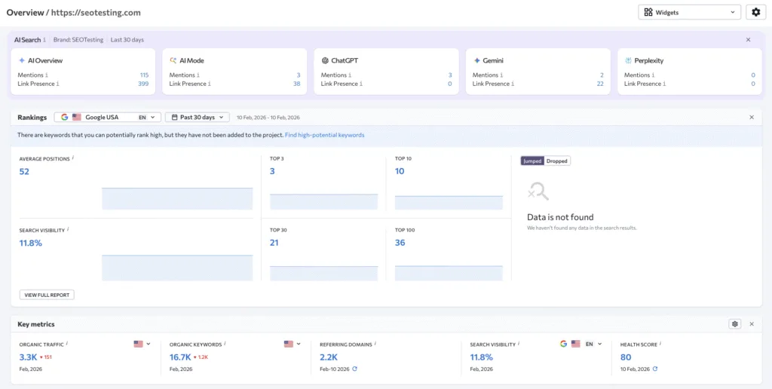772x389 pixels.
Task: Click the Referring Domains 2.2K value
Action: 329,357
